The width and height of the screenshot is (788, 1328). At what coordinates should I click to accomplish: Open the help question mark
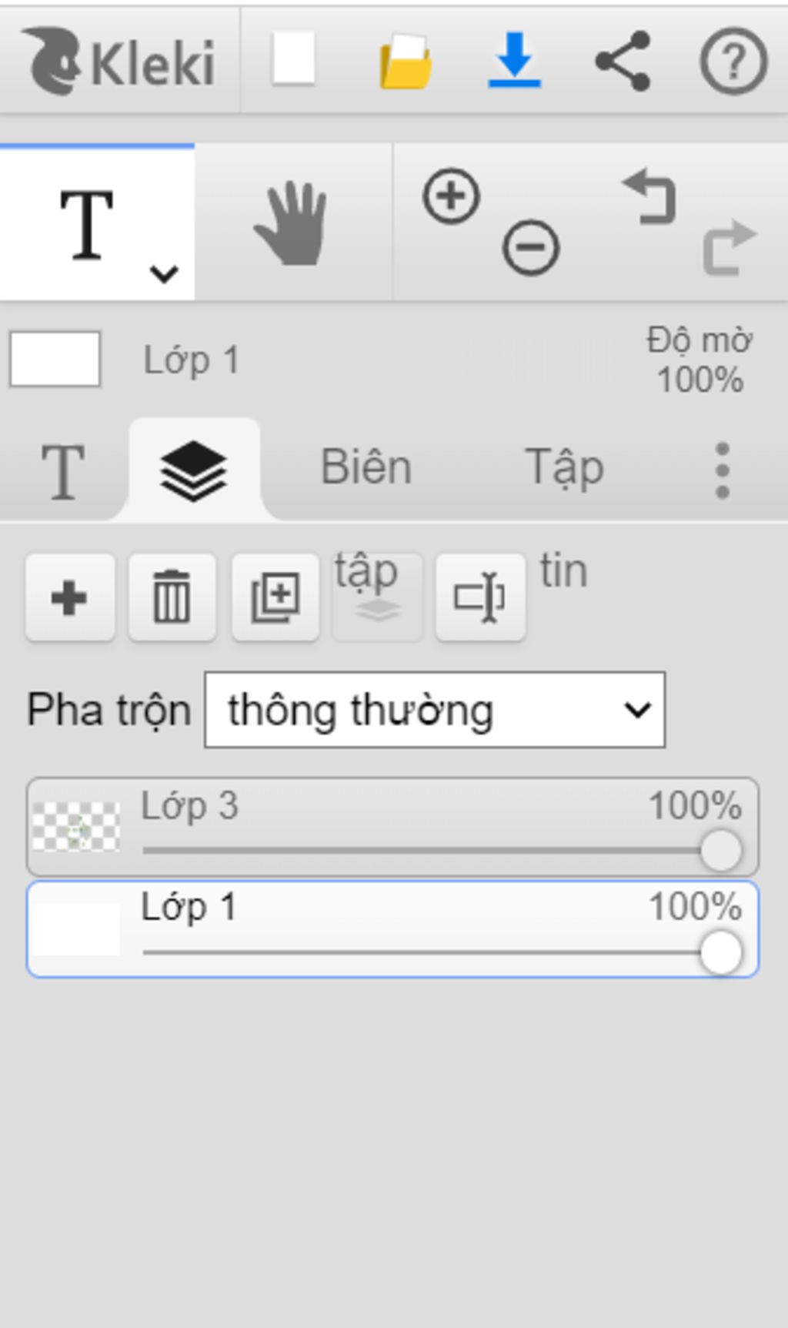[x=733, y=61]
